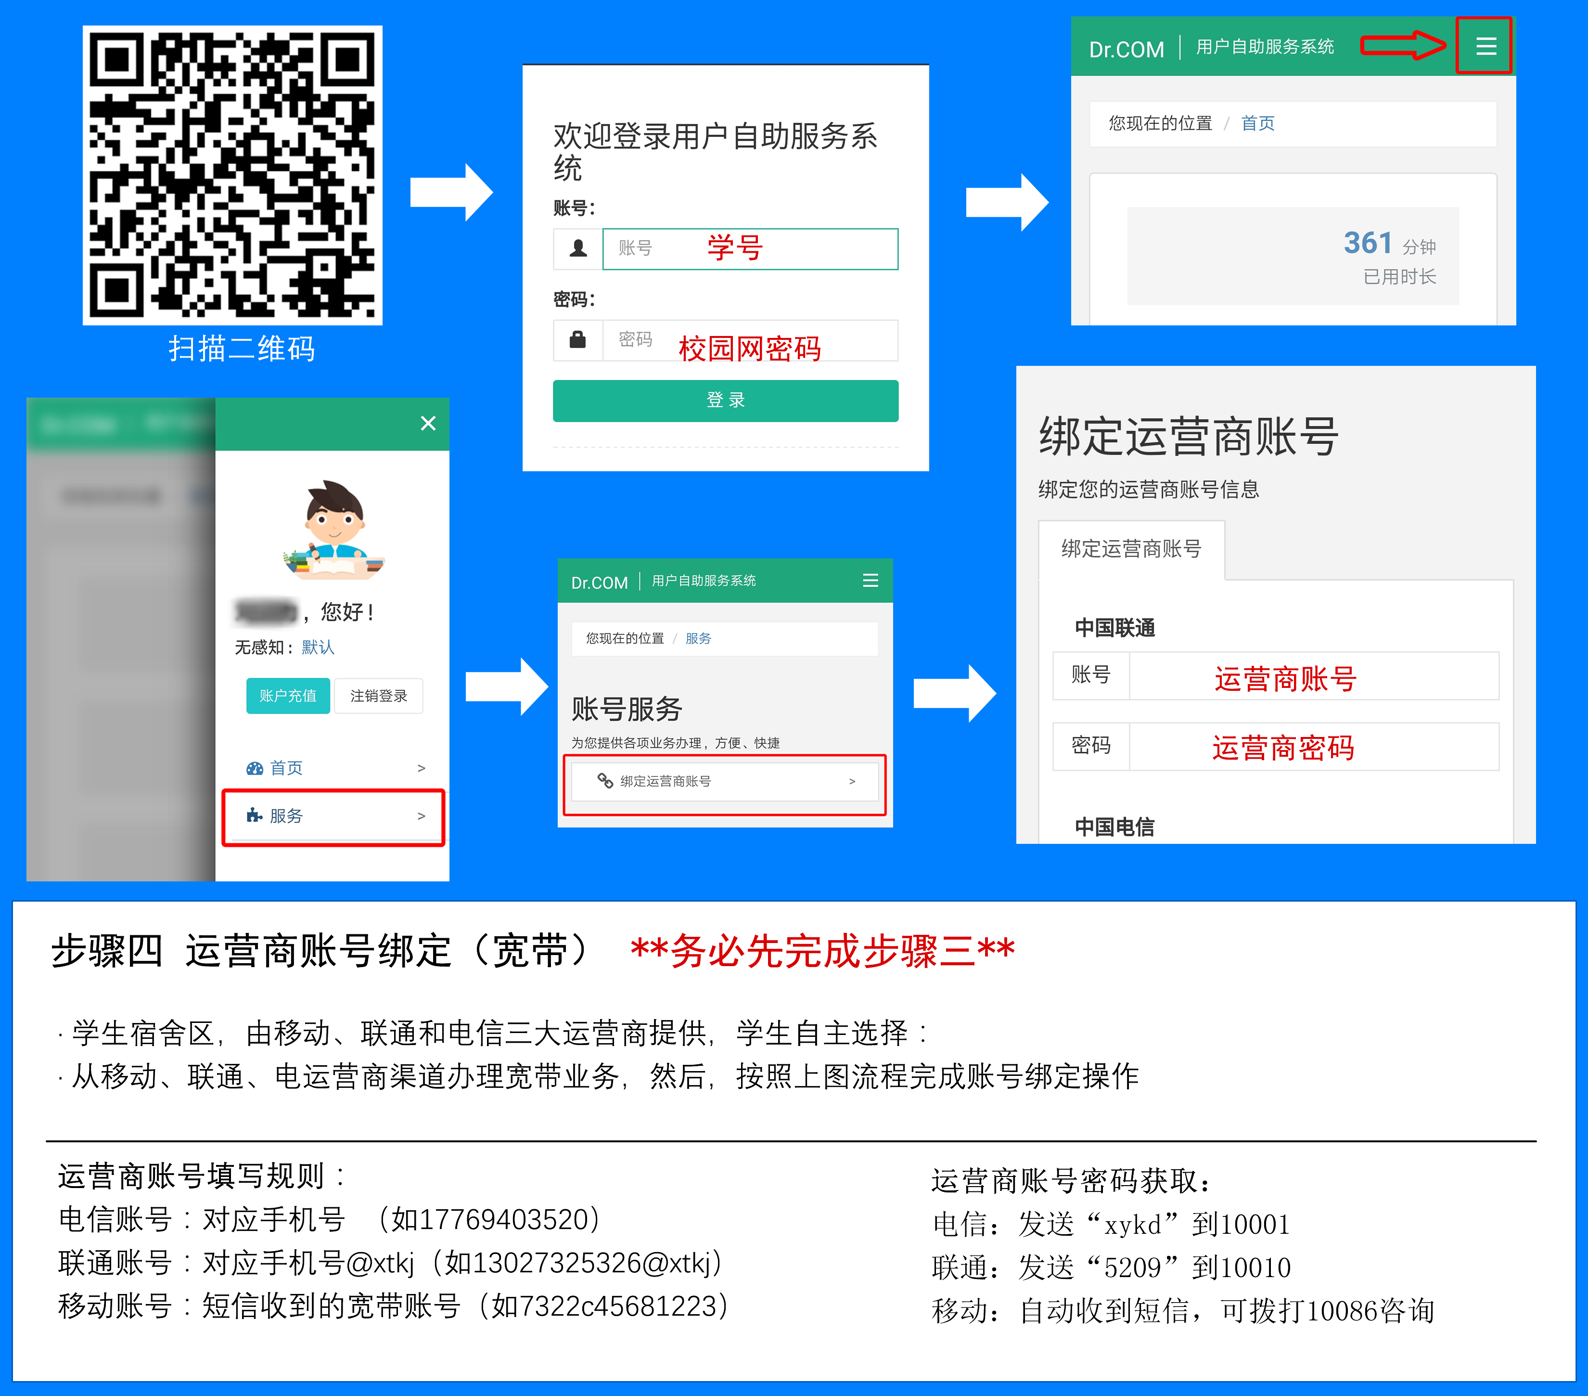Open the 绑定运营商账号 row arrow

click(852, 781)
